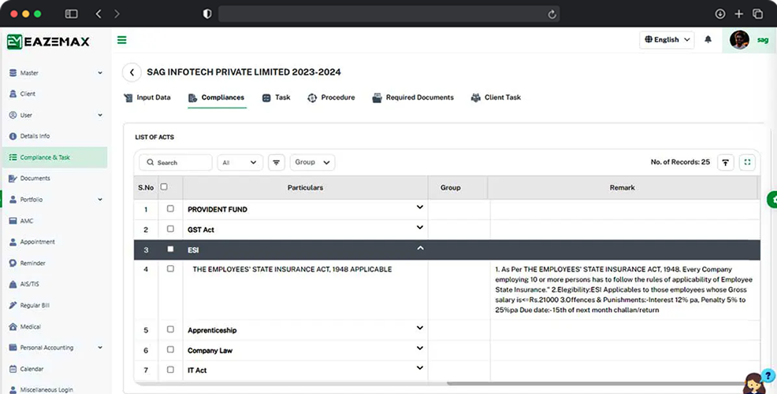777x394 pixels.
Task: Open Calendar in the sidebar
Action: tap(32, 369)
